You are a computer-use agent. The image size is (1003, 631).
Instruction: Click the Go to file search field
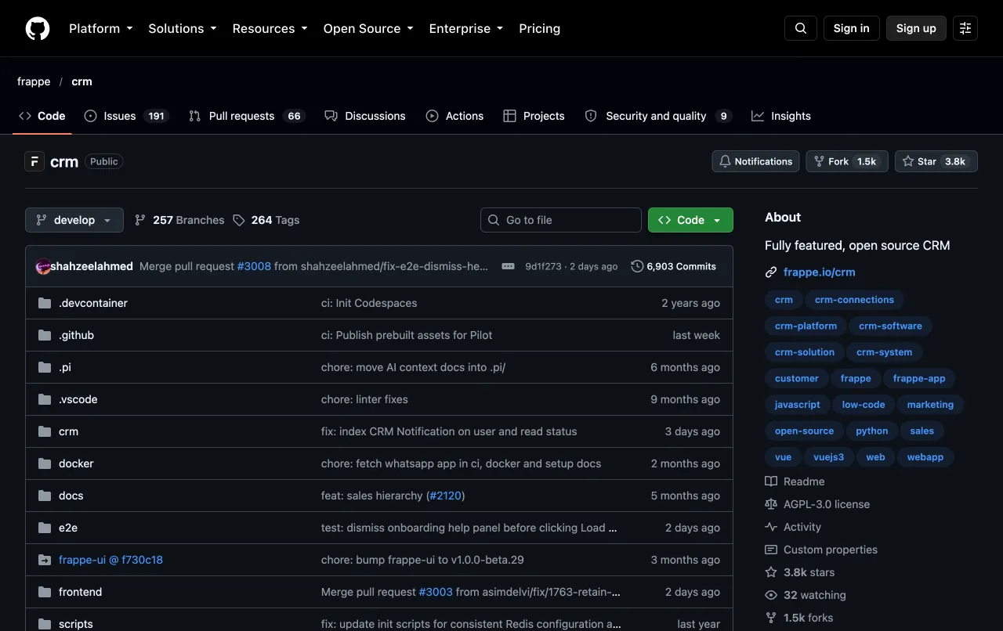[561, 220]
